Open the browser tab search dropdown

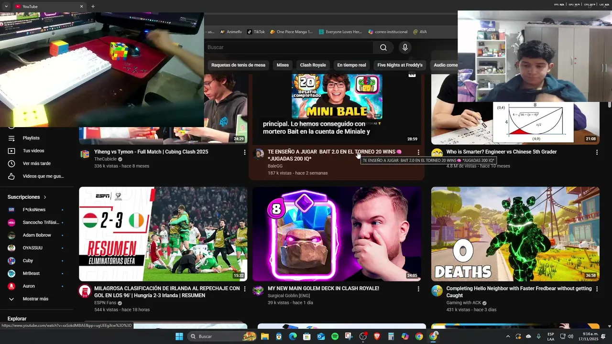(x=6, y=6)
